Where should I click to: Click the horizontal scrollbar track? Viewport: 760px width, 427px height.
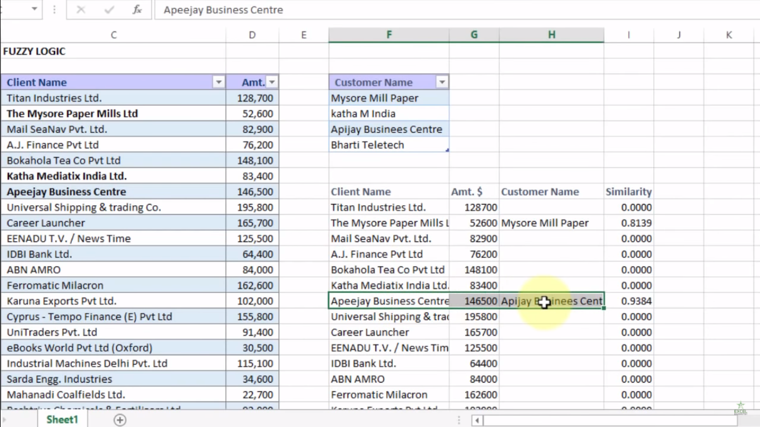click(610, 420)
